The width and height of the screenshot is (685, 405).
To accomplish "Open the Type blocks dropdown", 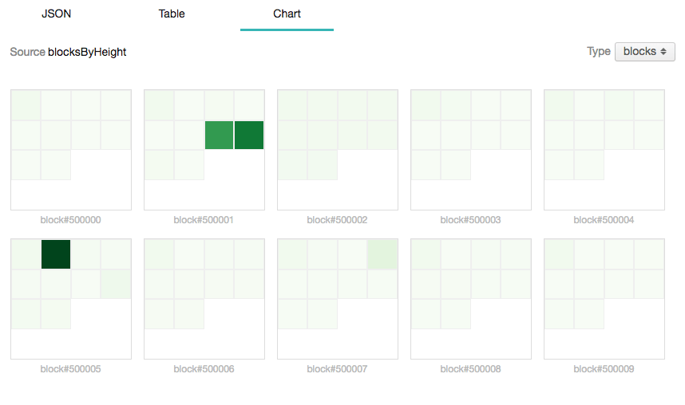I will tap(645, 52).
